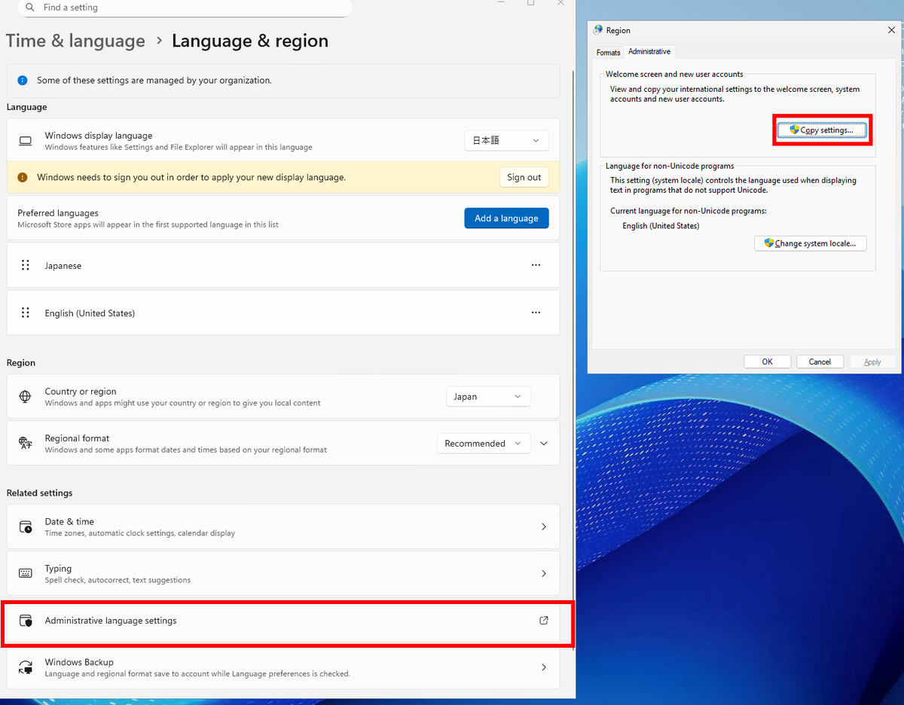Click the Region dialog title bar icon
Image resolution: width=904 pixels, height=705 pixels.
[x=598, y=30]
